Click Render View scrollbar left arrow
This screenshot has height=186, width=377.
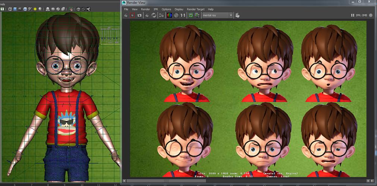click(124, 181)
